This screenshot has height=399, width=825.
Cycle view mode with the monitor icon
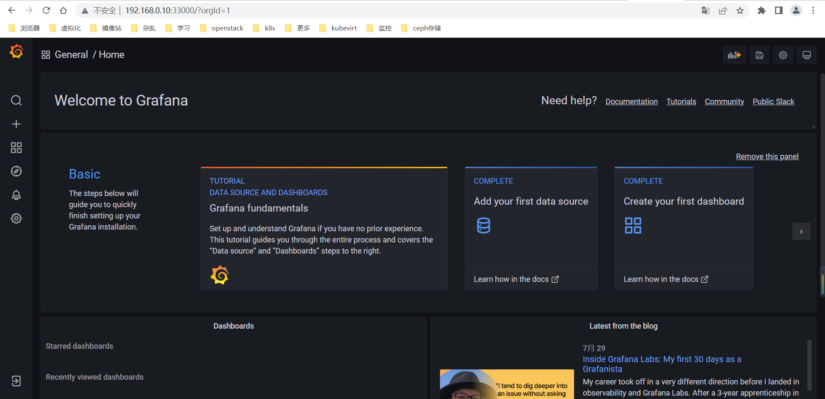[807, 55]
